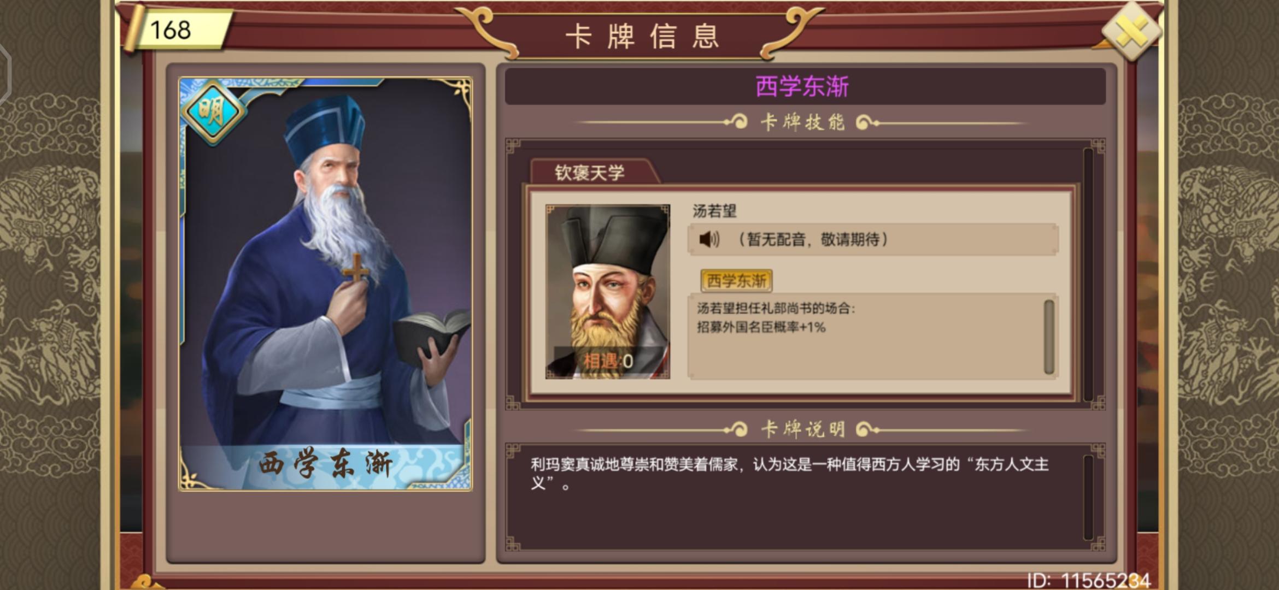Click the 西学东渐 yellow tag button
The width and height of the screenshot is (1279, 590).
[x=736, y=281]
